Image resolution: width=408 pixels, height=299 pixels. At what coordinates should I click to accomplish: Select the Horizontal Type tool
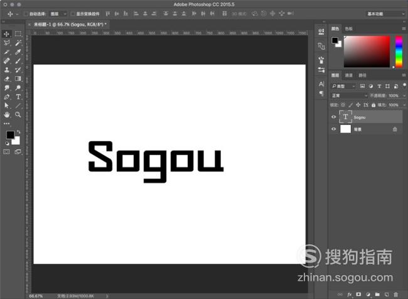[18, 97]
